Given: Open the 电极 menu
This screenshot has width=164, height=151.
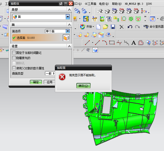Looking at the screenshot, I should click(x=104, y=4).
